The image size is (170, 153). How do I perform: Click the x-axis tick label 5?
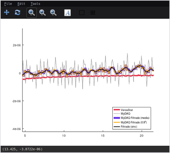tap(25, 136)
